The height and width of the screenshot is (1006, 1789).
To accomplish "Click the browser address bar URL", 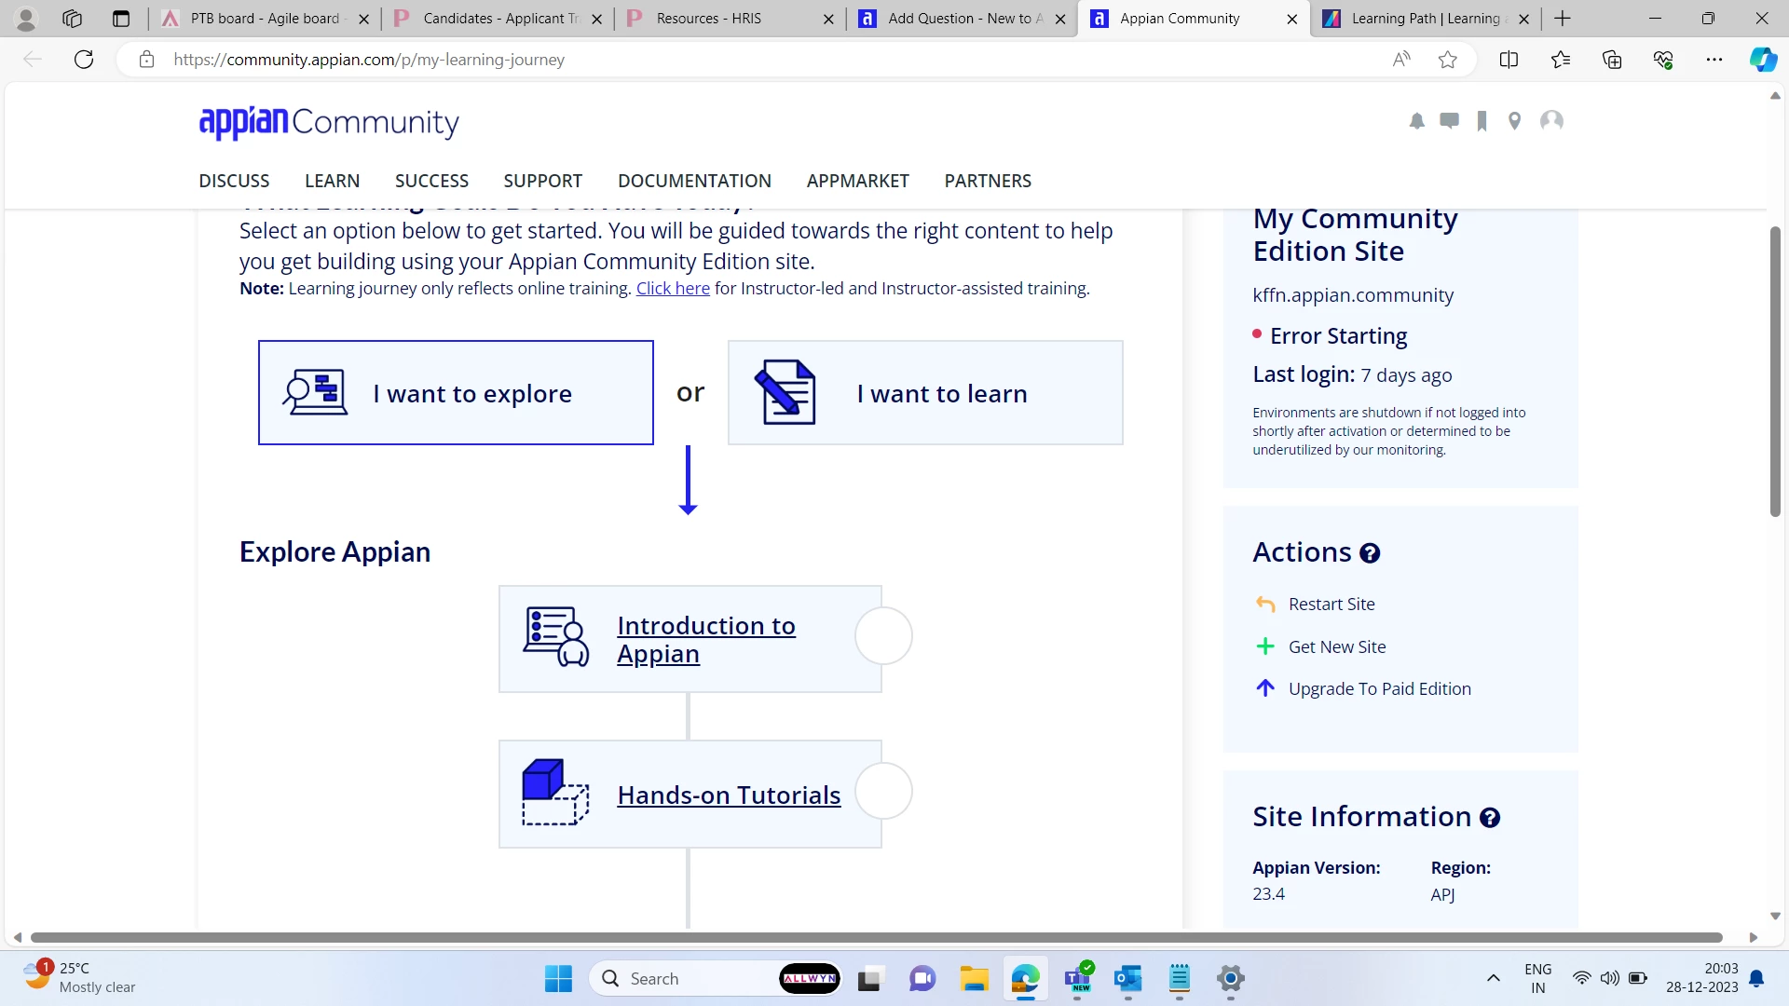I will [369, 60].
